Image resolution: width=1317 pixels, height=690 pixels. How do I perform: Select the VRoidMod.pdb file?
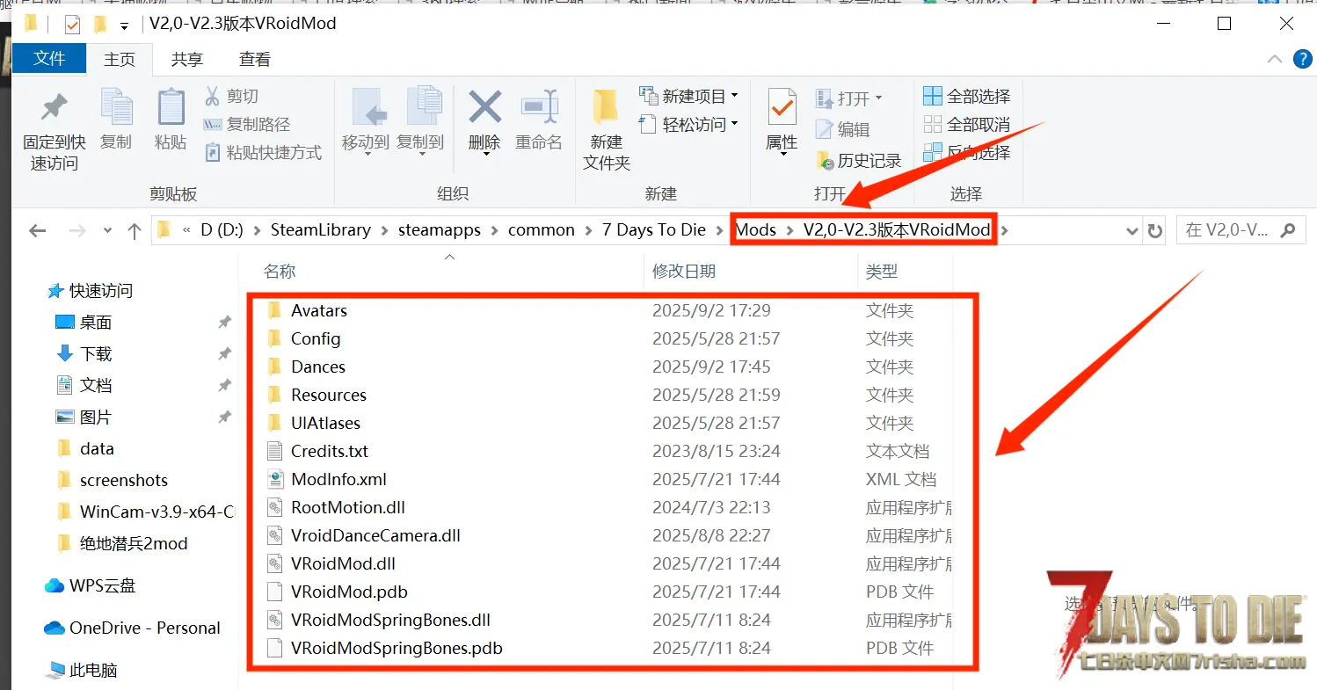[349, 592]
